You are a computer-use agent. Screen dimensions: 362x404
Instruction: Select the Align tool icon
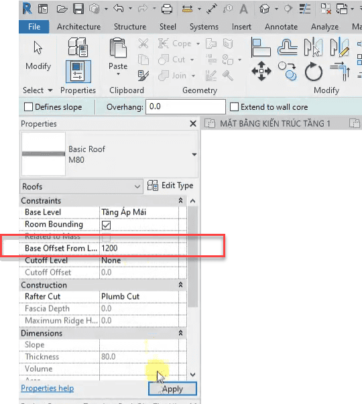261,47
